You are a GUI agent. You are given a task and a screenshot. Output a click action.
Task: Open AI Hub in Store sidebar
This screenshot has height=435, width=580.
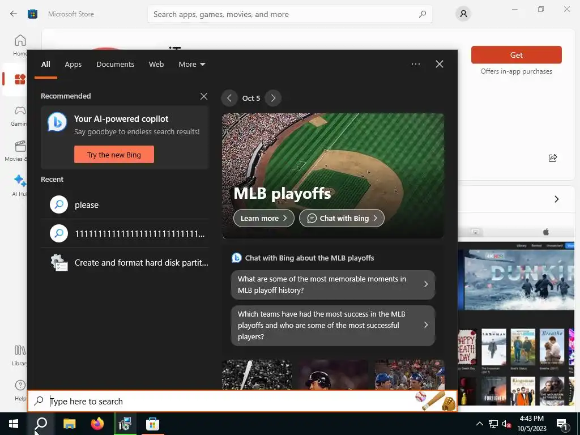[20, 186]
